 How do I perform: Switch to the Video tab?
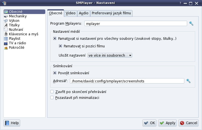click(71, 13)
